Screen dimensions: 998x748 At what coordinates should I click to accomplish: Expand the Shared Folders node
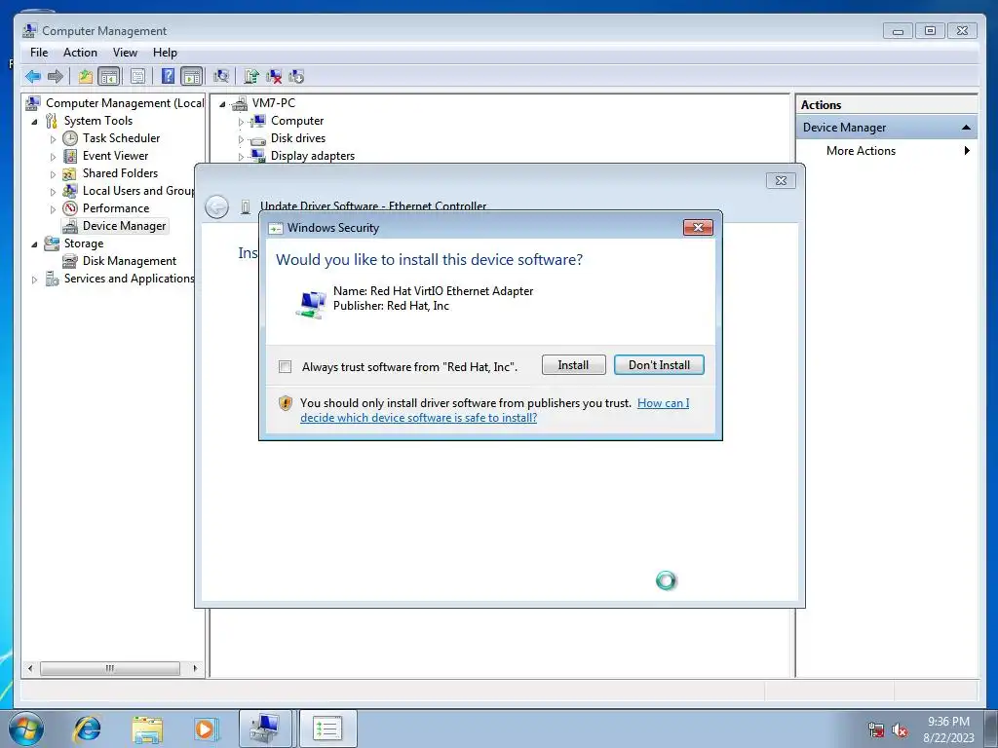coord(53,174)
